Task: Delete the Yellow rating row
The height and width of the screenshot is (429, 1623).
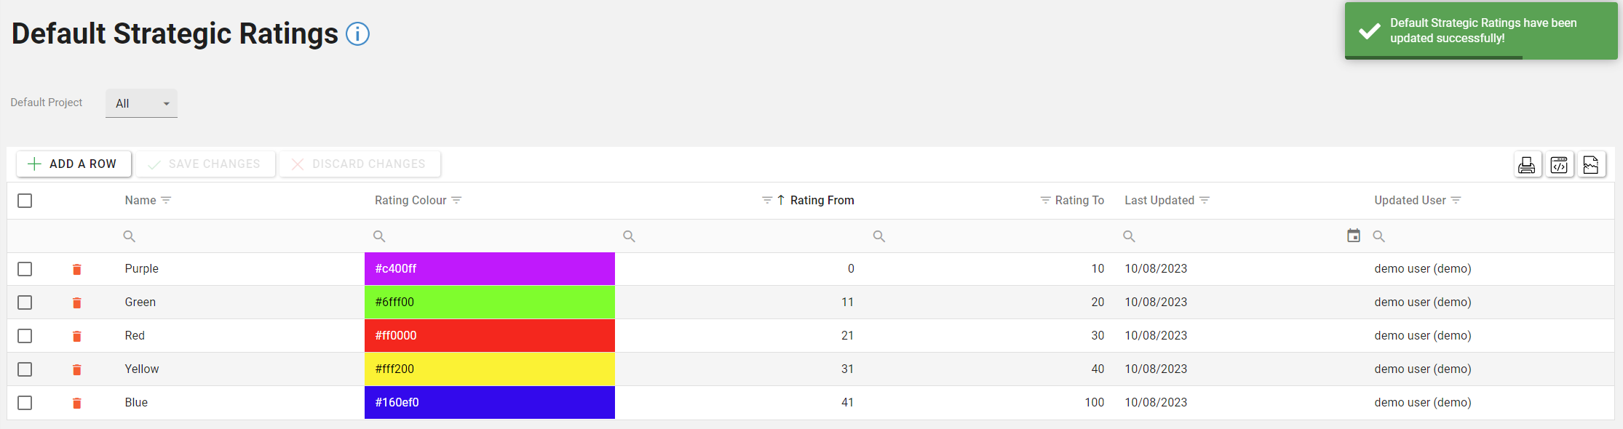Action: point(76,370)
